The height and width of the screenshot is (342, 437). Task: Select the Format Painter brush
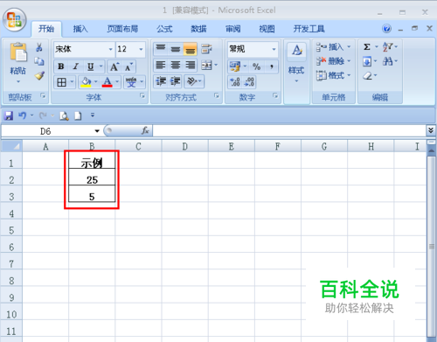(x=39, y=76)
